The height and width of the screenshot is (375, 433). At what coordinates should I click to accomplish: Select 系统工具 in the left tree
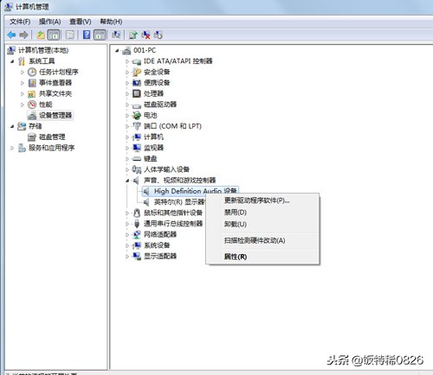click(x=42, y=61)
